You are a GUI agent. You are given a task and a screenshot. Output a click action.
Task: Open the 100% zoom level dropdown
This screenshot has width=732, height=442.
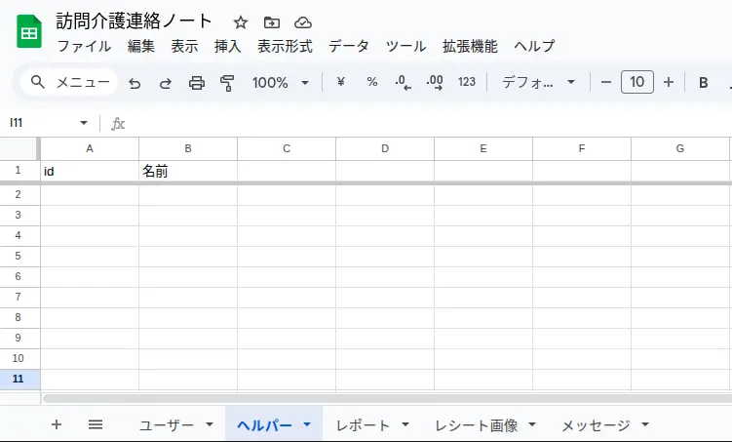[281, 83]
